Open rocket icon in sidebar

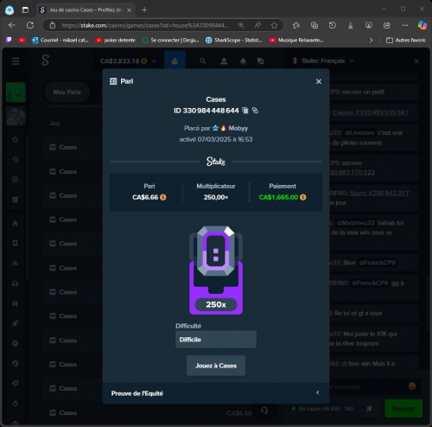(x=16, y=323)
